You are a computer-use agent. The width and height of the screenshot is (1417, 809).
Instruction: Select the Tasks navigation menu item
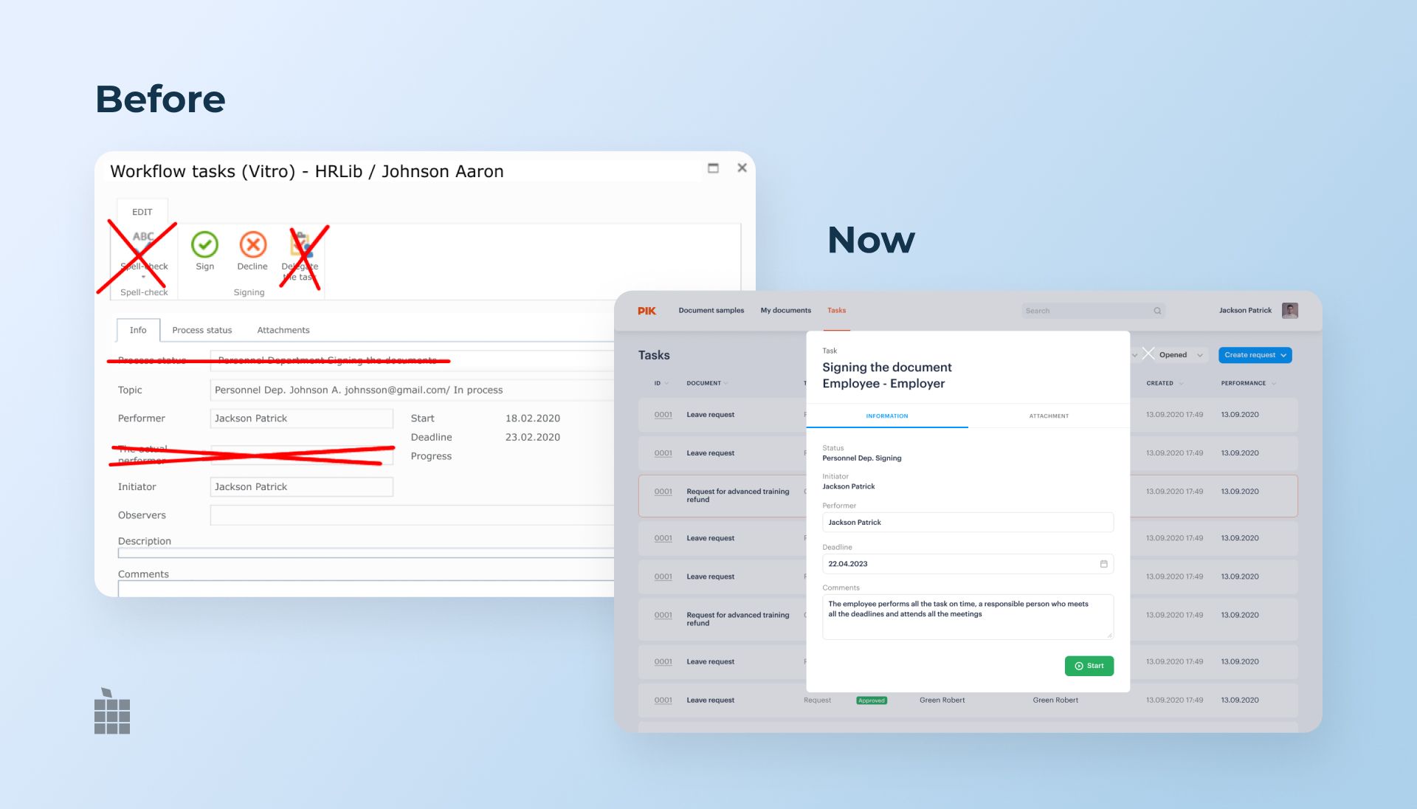click(x=835, y=309)
